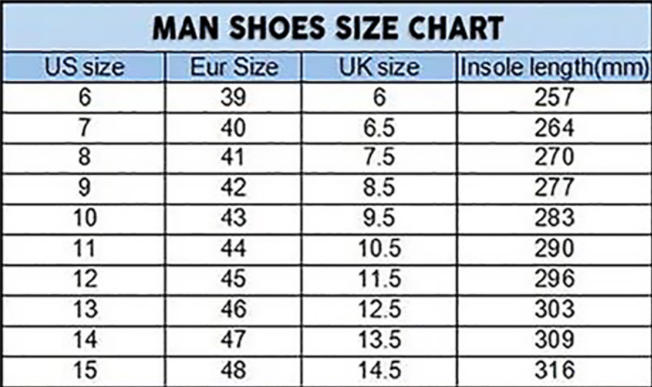Viewport: 652px width, 387px height.
Task: Select the Eur size 41 cell
Action: (233, 158)
